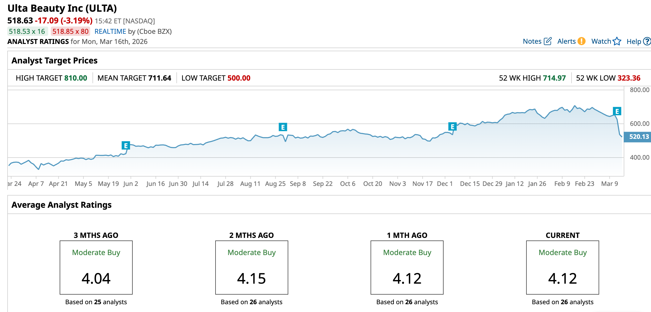Click the Ulta Beauty Inc (ULTA) title
The width and height of the screenshot is (651, 312).
click(x=62, y=8)
